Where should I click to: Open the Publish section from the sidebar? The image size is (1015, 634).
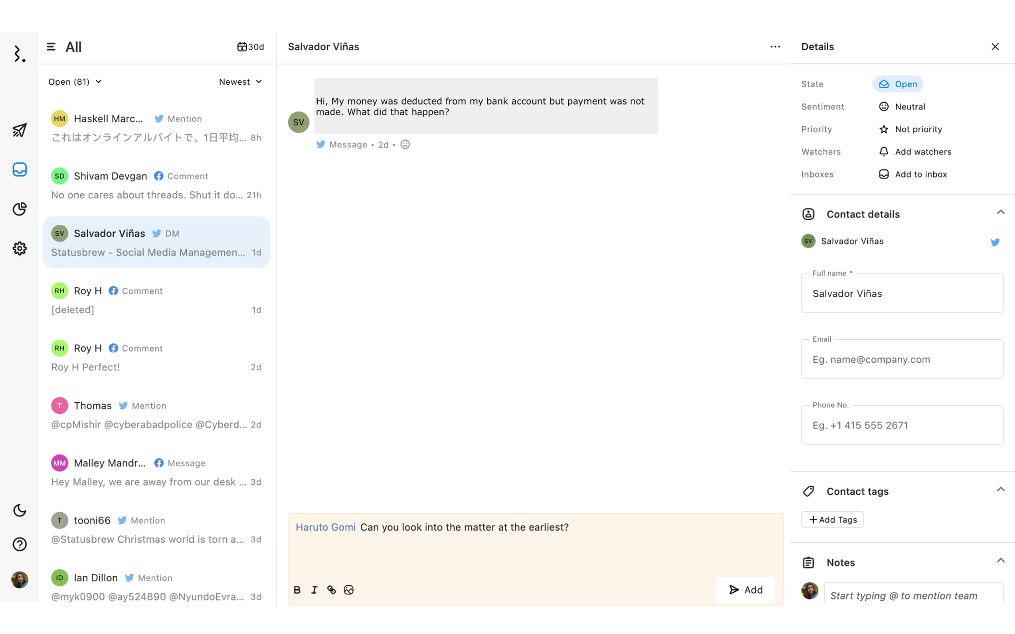pyautogui.click(x=19, y=130)
